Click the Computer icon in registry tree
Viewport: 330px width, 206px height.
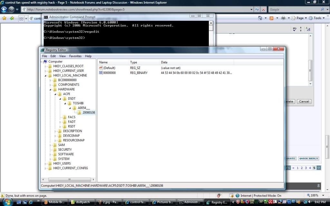point(45,61)
